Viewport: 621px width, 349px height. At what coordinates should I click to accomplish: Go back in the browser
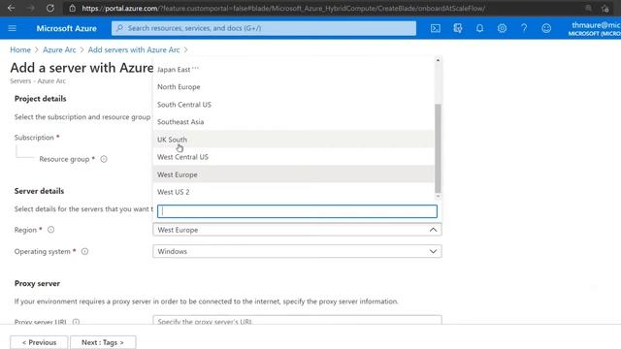tap(11, 8)
